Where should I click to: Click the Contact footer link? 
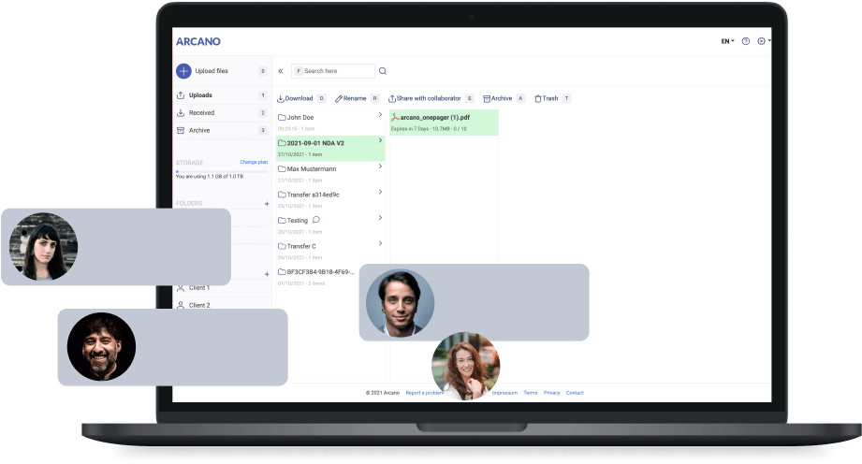pos(575,393)
